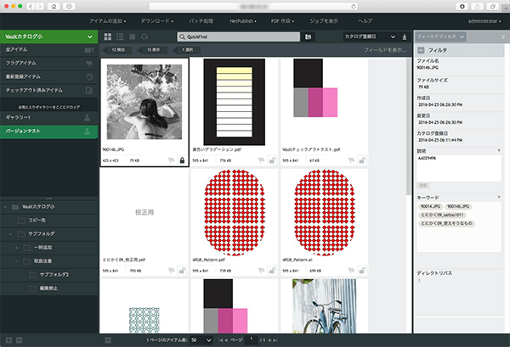Click the person icon on バージョンテスト row
The height and width of the screenshot is (347, 510).
pos(87,132)
